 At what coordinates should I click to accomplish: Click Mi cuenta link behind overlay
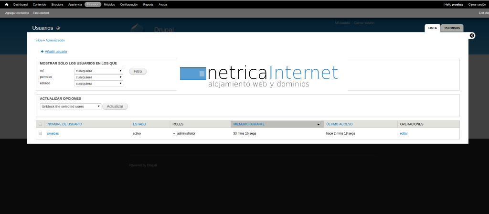pos(342,23)
